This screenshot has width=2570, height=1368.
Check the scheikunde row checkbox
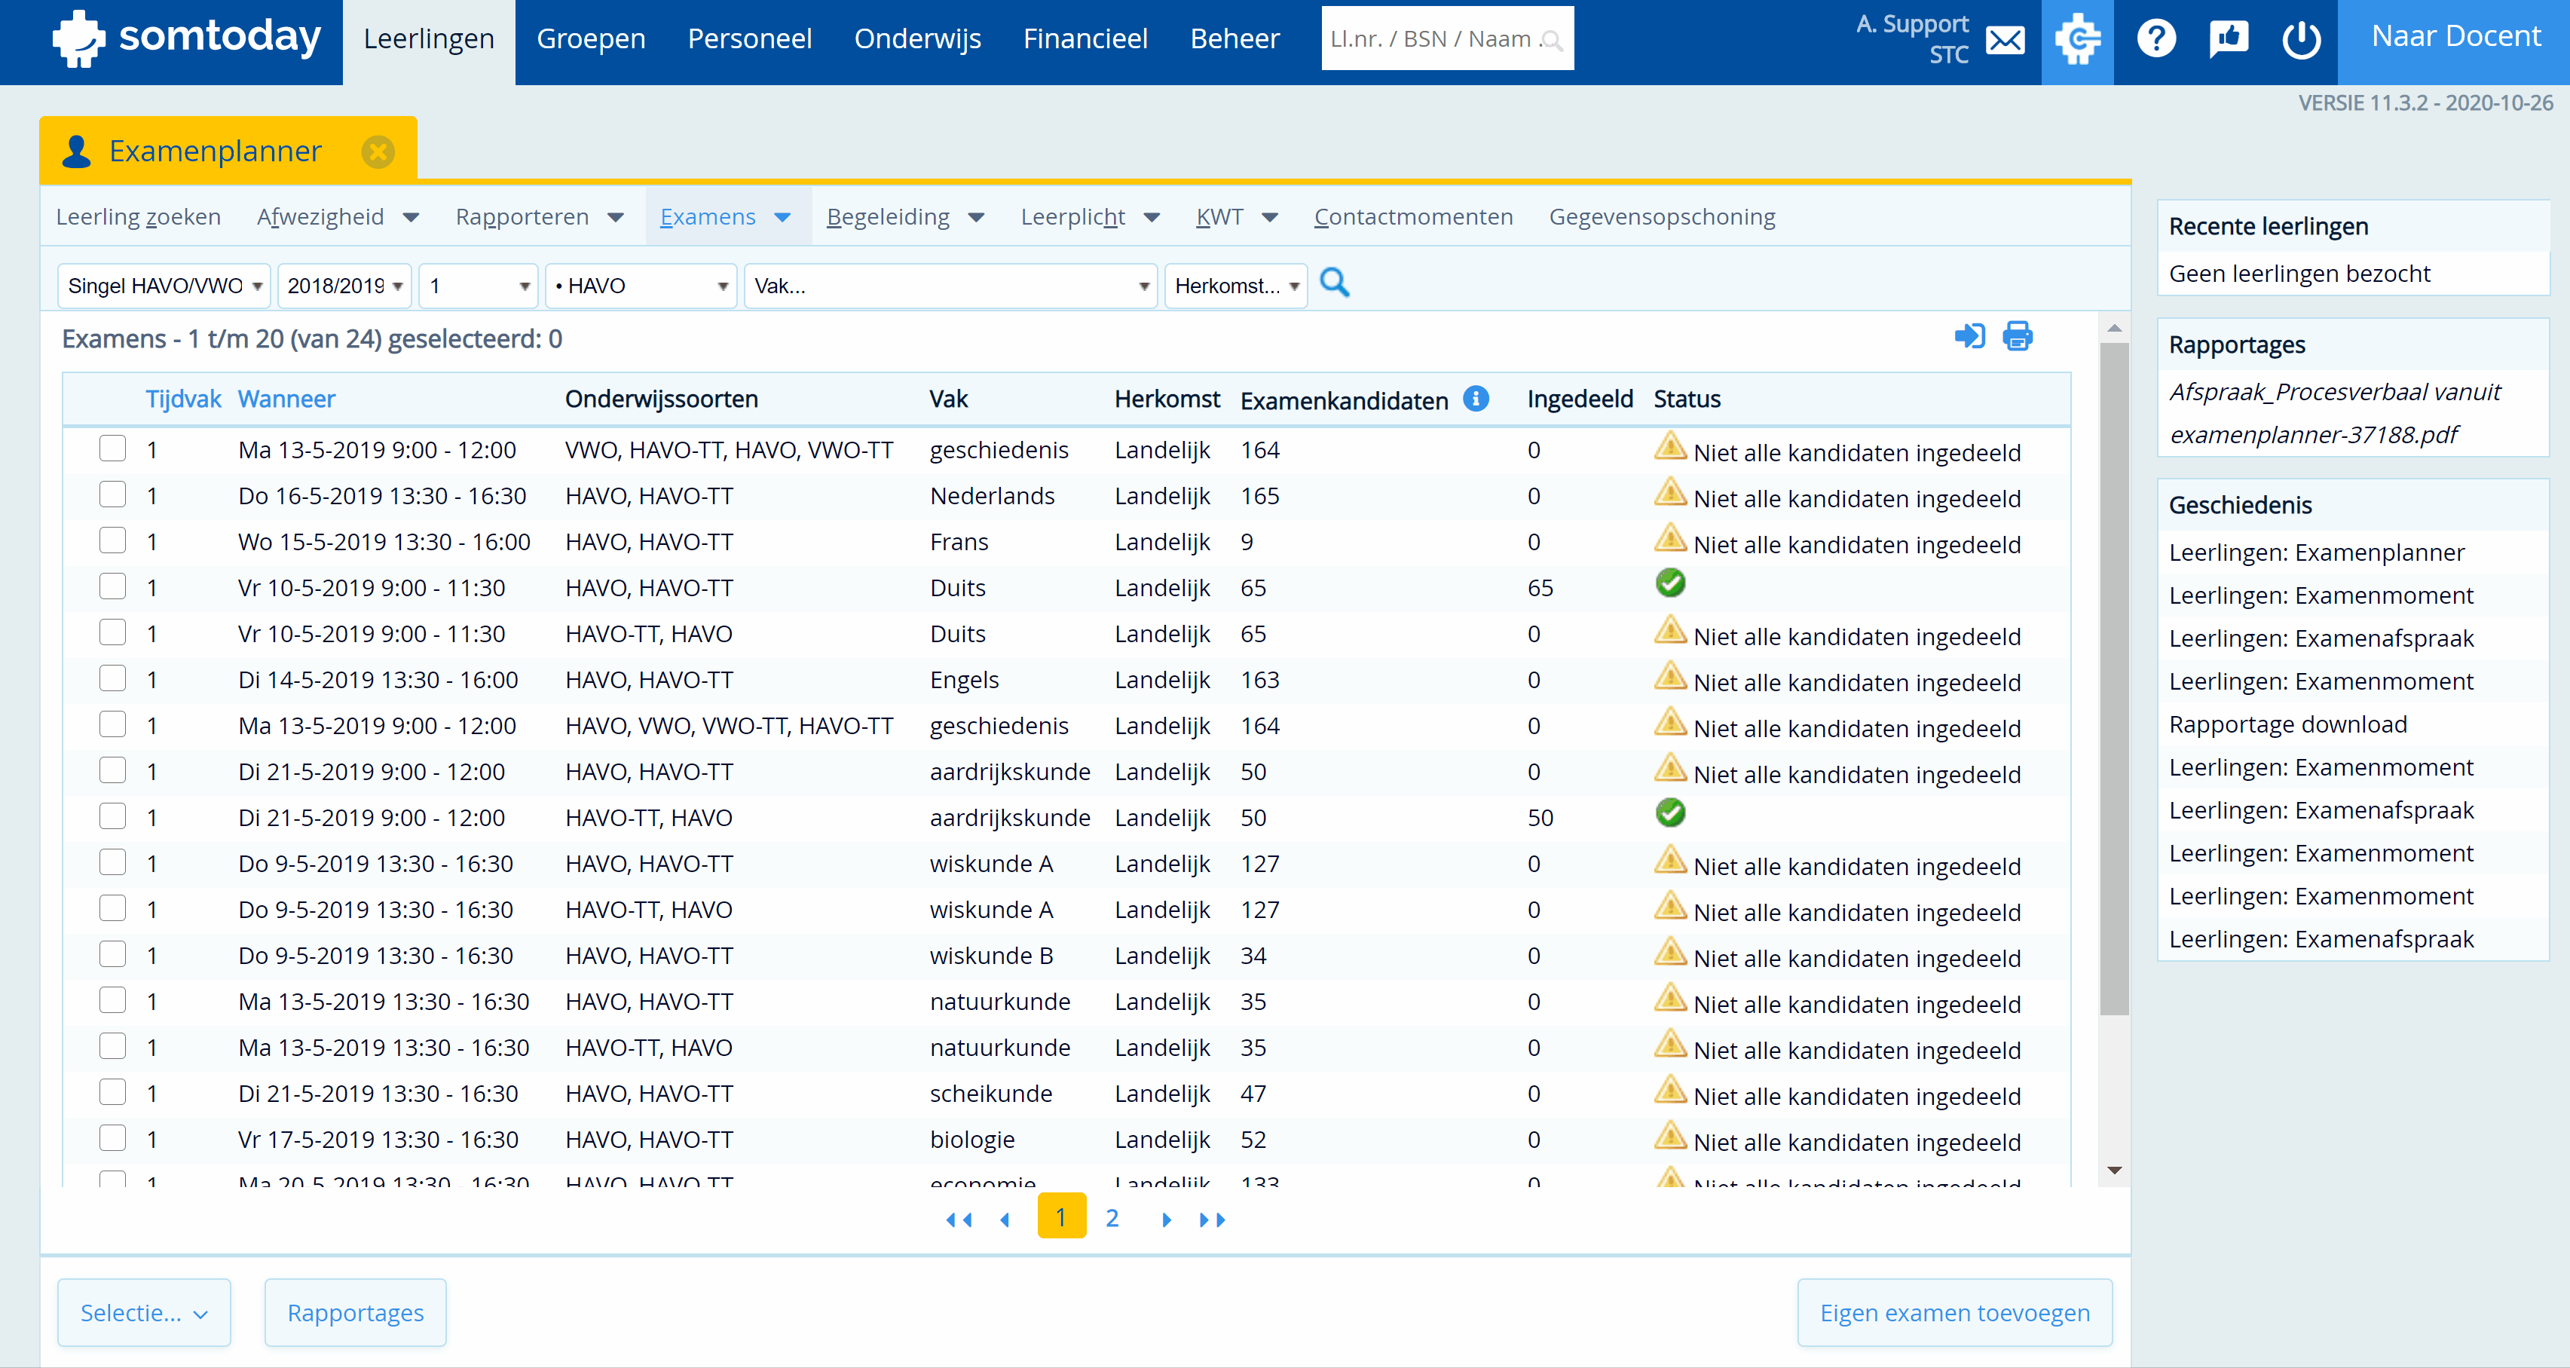coord(113,1093)
